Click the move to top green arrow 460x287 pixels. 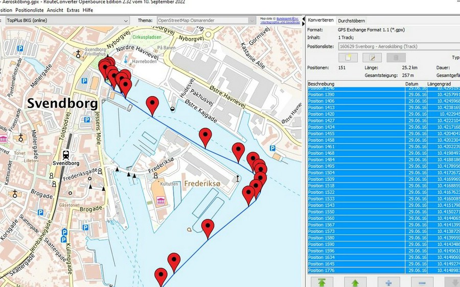[x=321, y=282]
